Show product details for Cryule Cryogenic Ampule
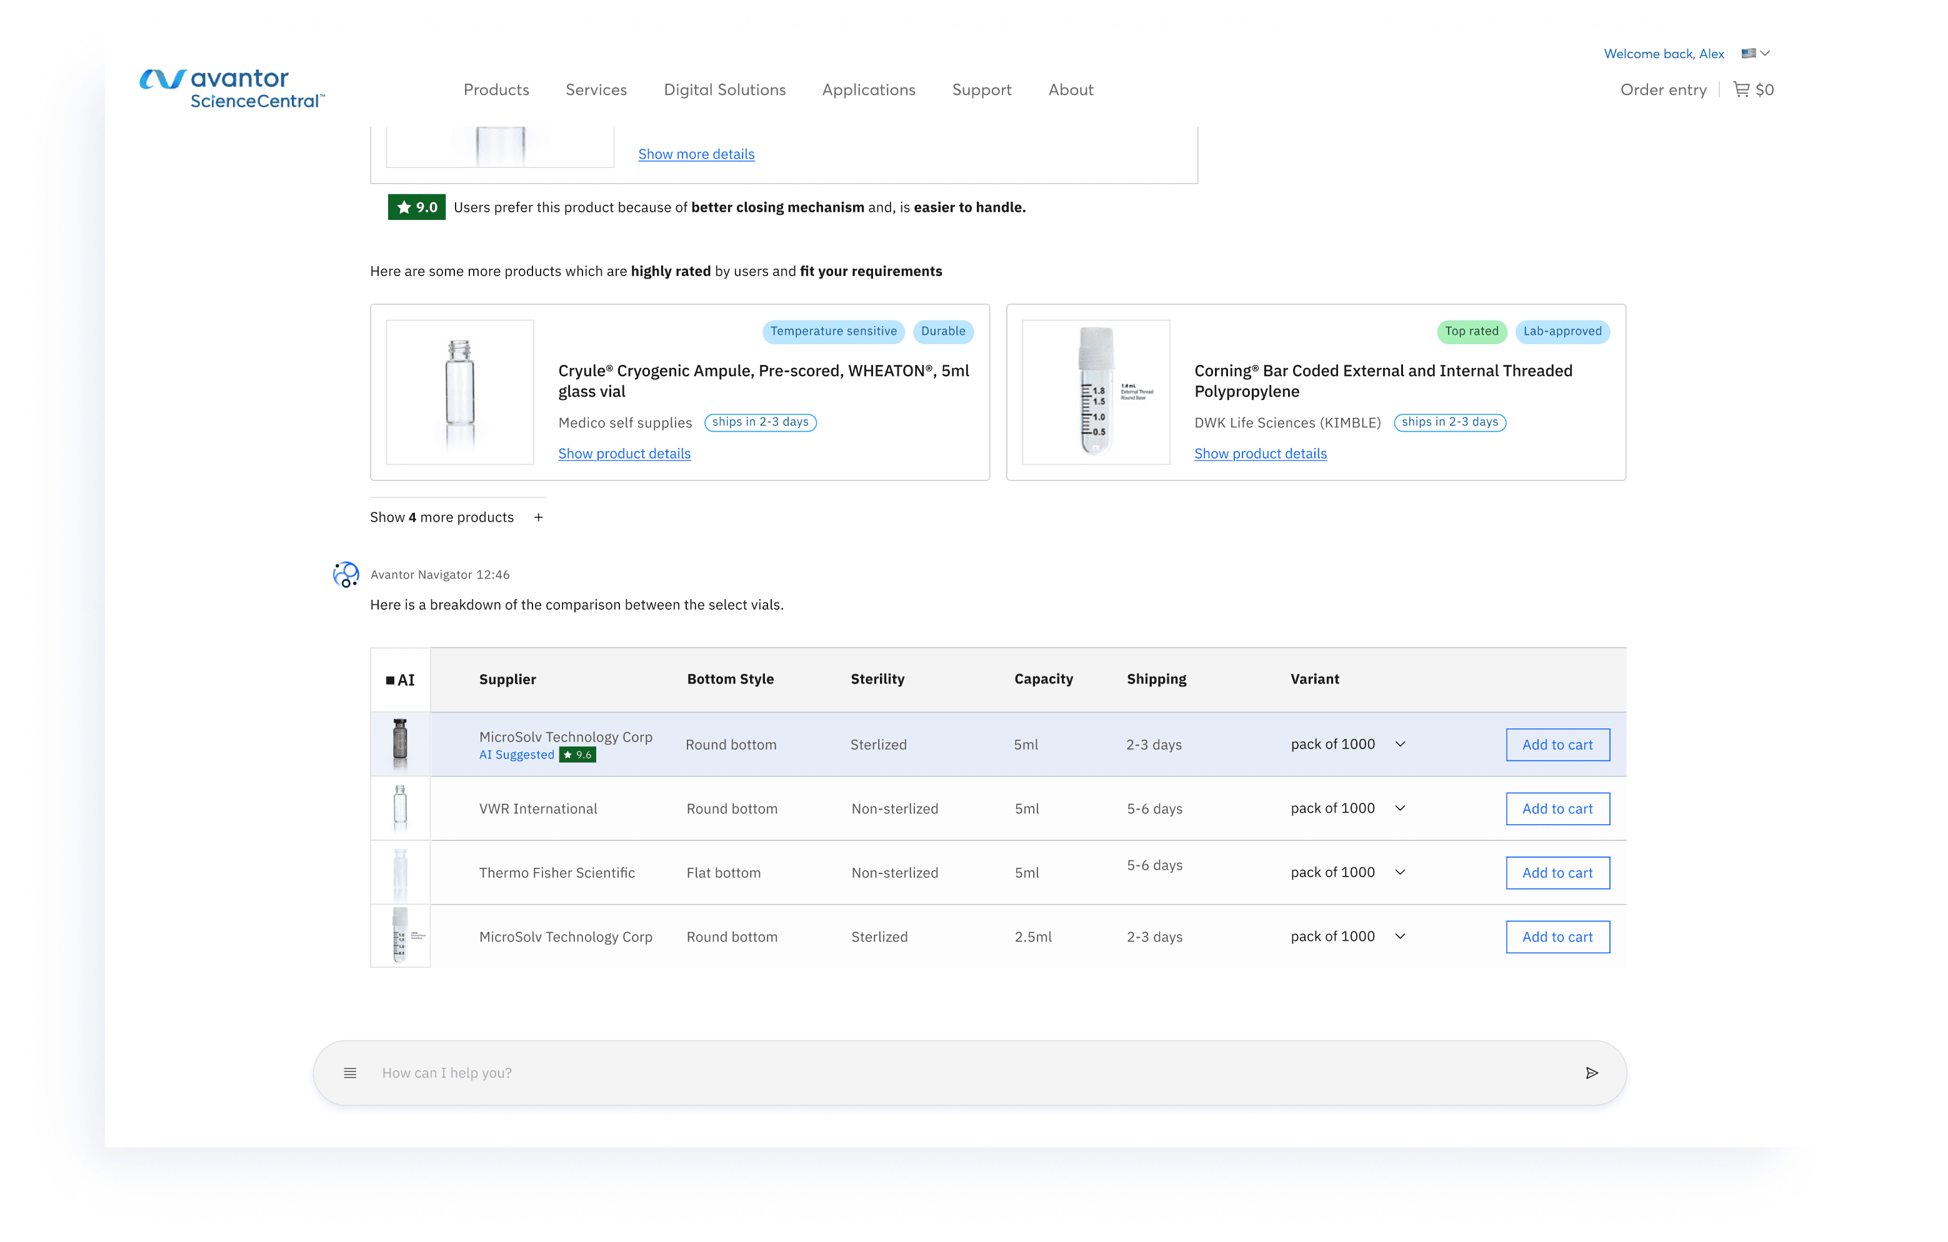 [x=624, y=454]
